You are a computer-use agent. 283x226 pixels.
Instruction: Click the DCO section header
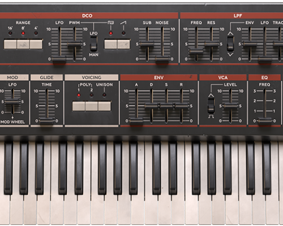87,16
